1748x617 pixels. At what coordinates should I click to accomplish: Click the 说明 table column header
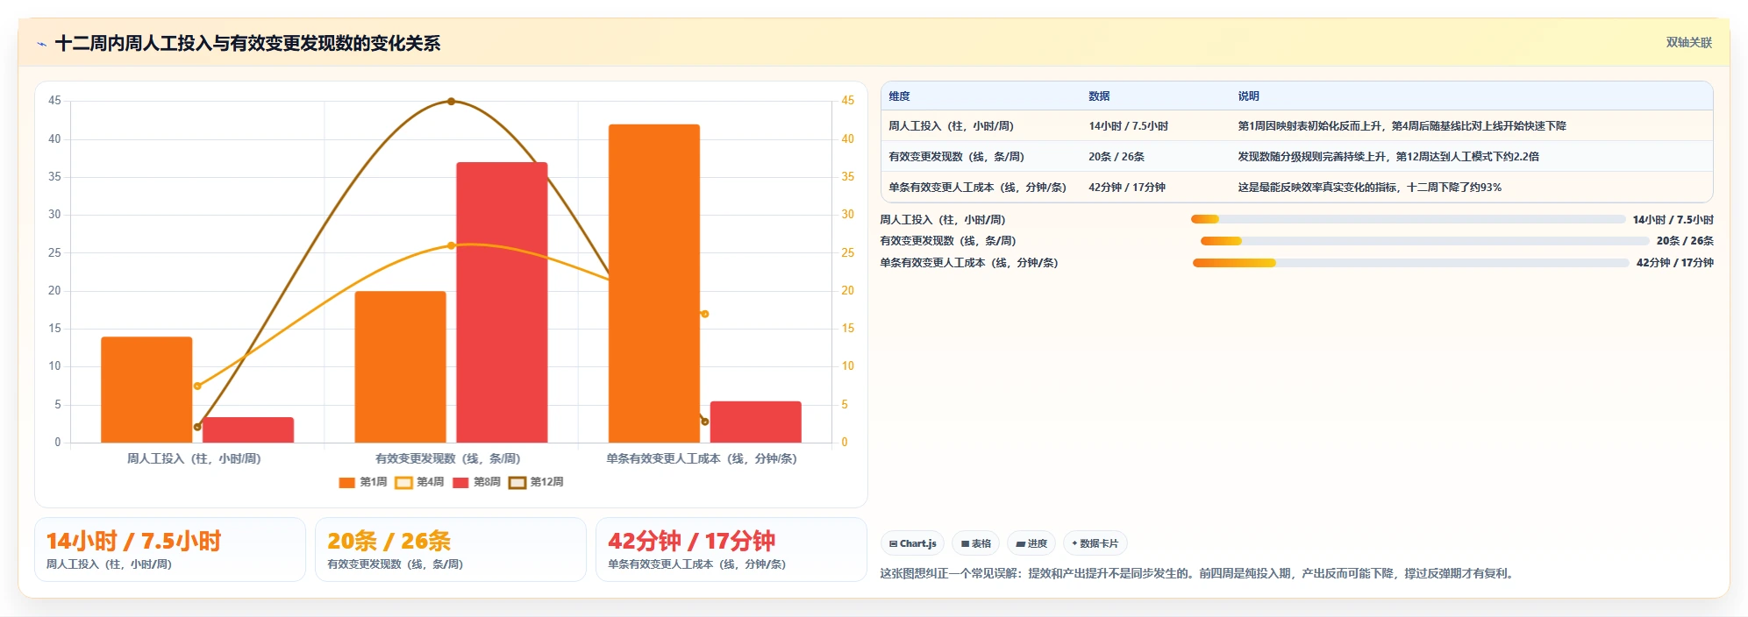click(1248, 96)
